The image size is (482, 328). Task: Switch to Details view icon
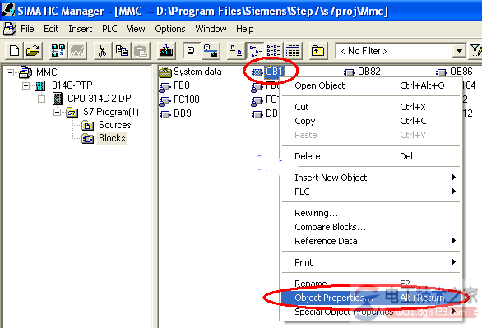[292, 51]
